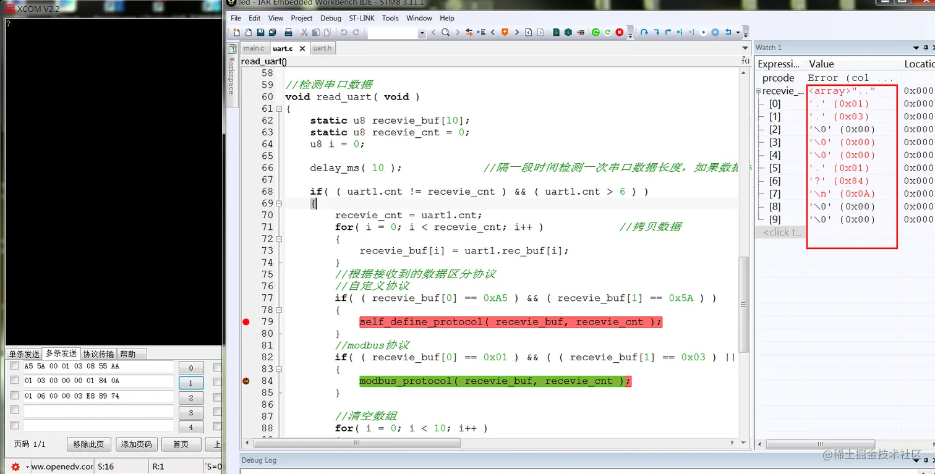Click the Save All toolbar icon

coord(272,32)
